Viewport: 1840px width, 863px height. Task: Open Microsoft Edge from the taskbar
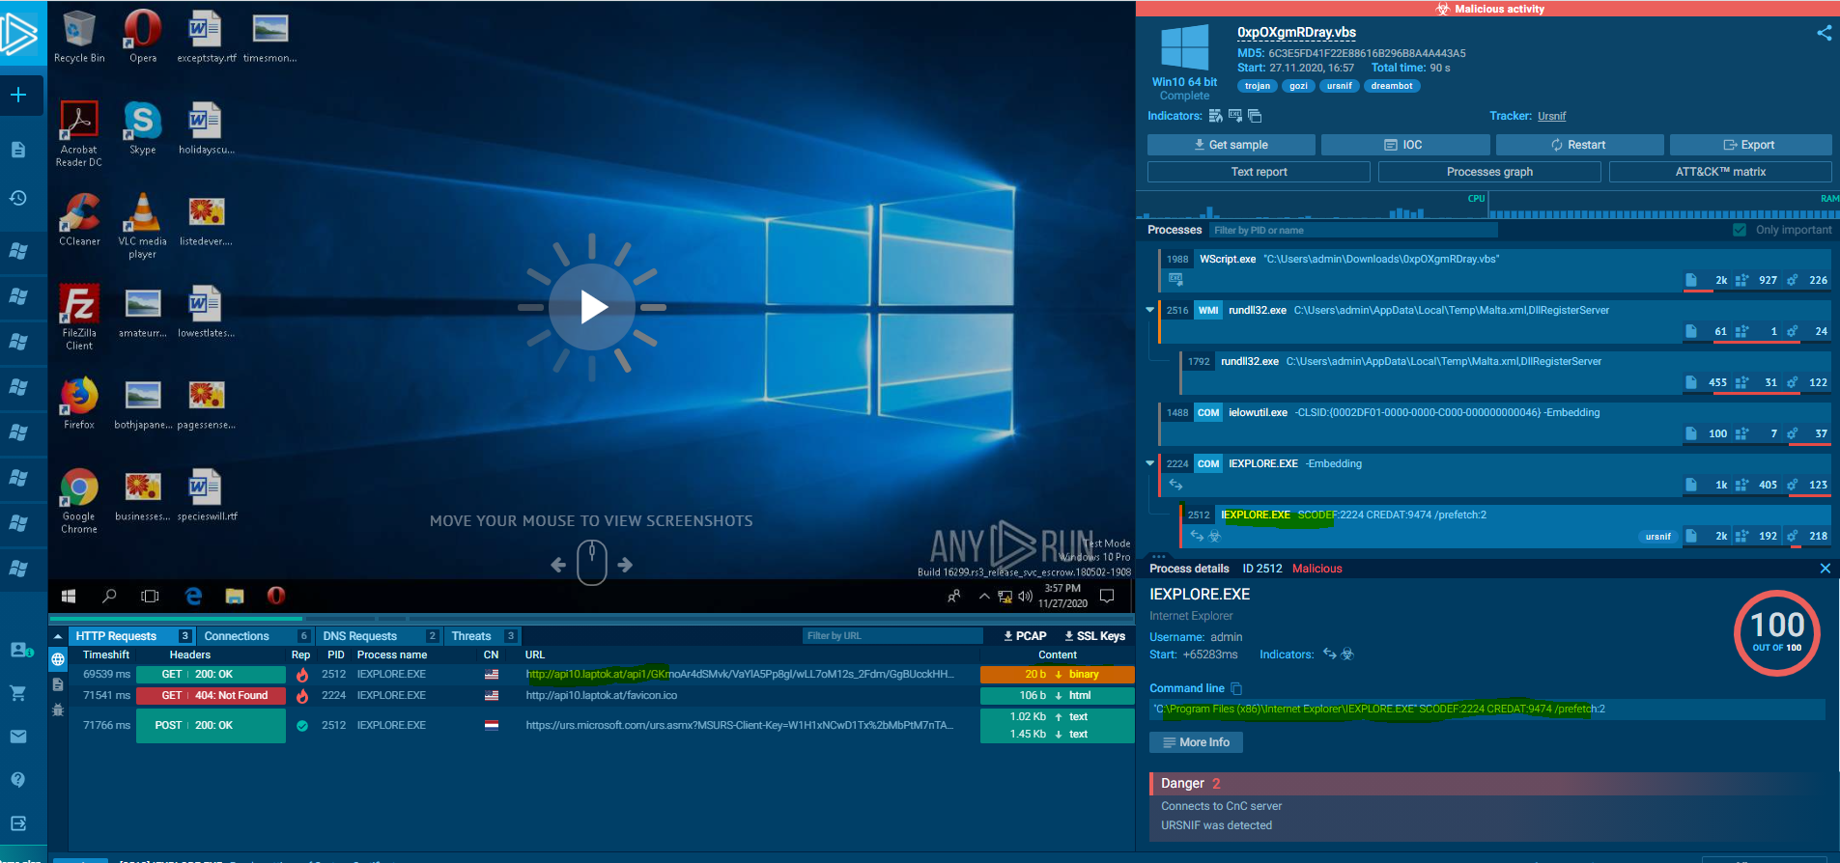pyautogui.click(x=193, y=596)
